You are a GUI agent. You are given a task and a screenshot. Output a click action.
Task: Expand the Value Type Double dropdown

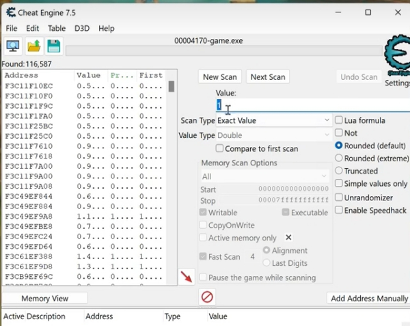(x=274, y=135)
